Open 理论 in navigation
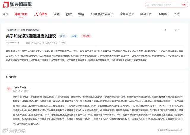 [x=176, y=14]
